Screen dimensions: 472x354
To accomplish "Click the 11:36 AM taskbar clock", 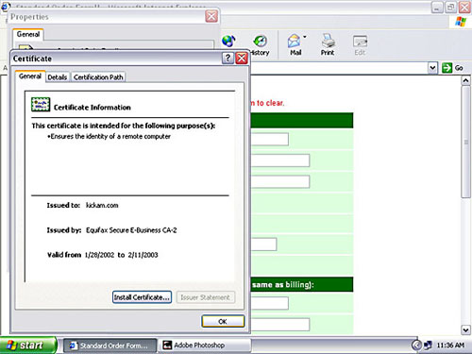I will point(450,346).
